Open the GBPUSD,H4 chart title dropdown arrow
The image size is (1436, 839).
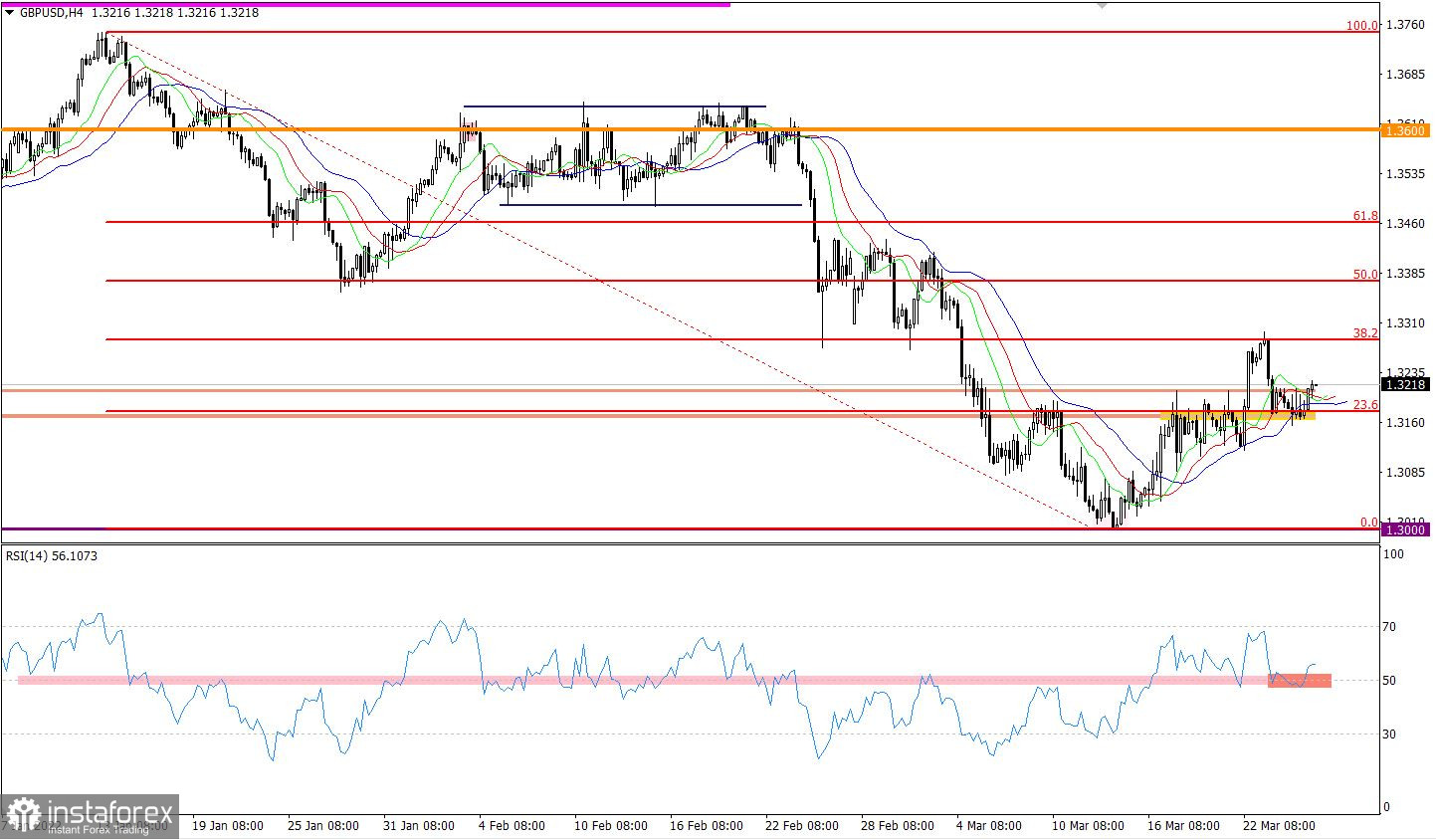[x=10, y=13]
